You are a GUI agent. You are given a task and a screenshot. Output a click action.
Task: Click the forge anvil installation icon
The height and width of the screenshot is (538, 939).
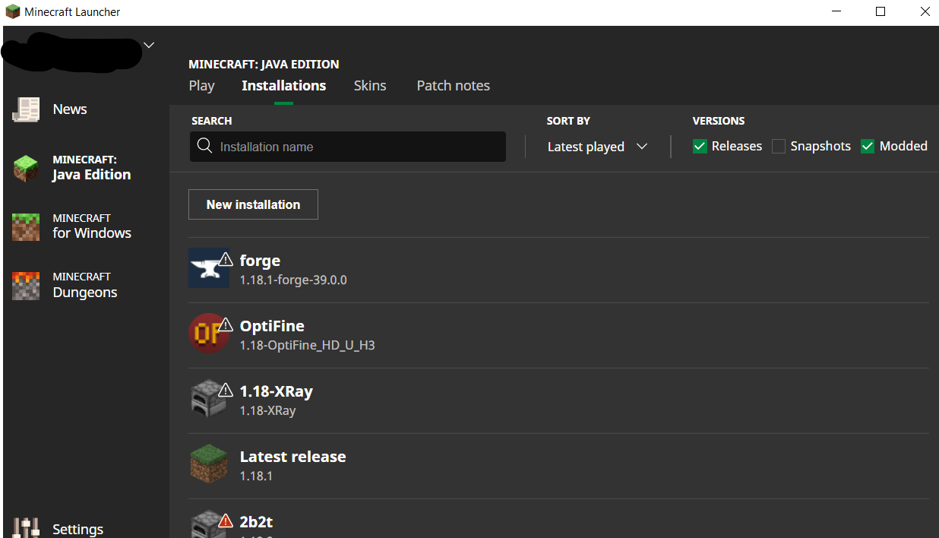pyautogui.click(x=208, y=268)
